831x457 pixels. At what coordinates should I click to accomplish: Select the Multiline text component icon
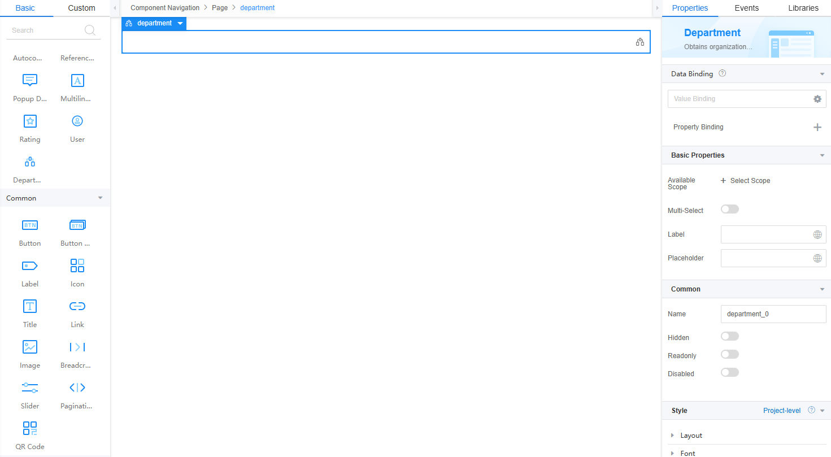tap(77, 80)
